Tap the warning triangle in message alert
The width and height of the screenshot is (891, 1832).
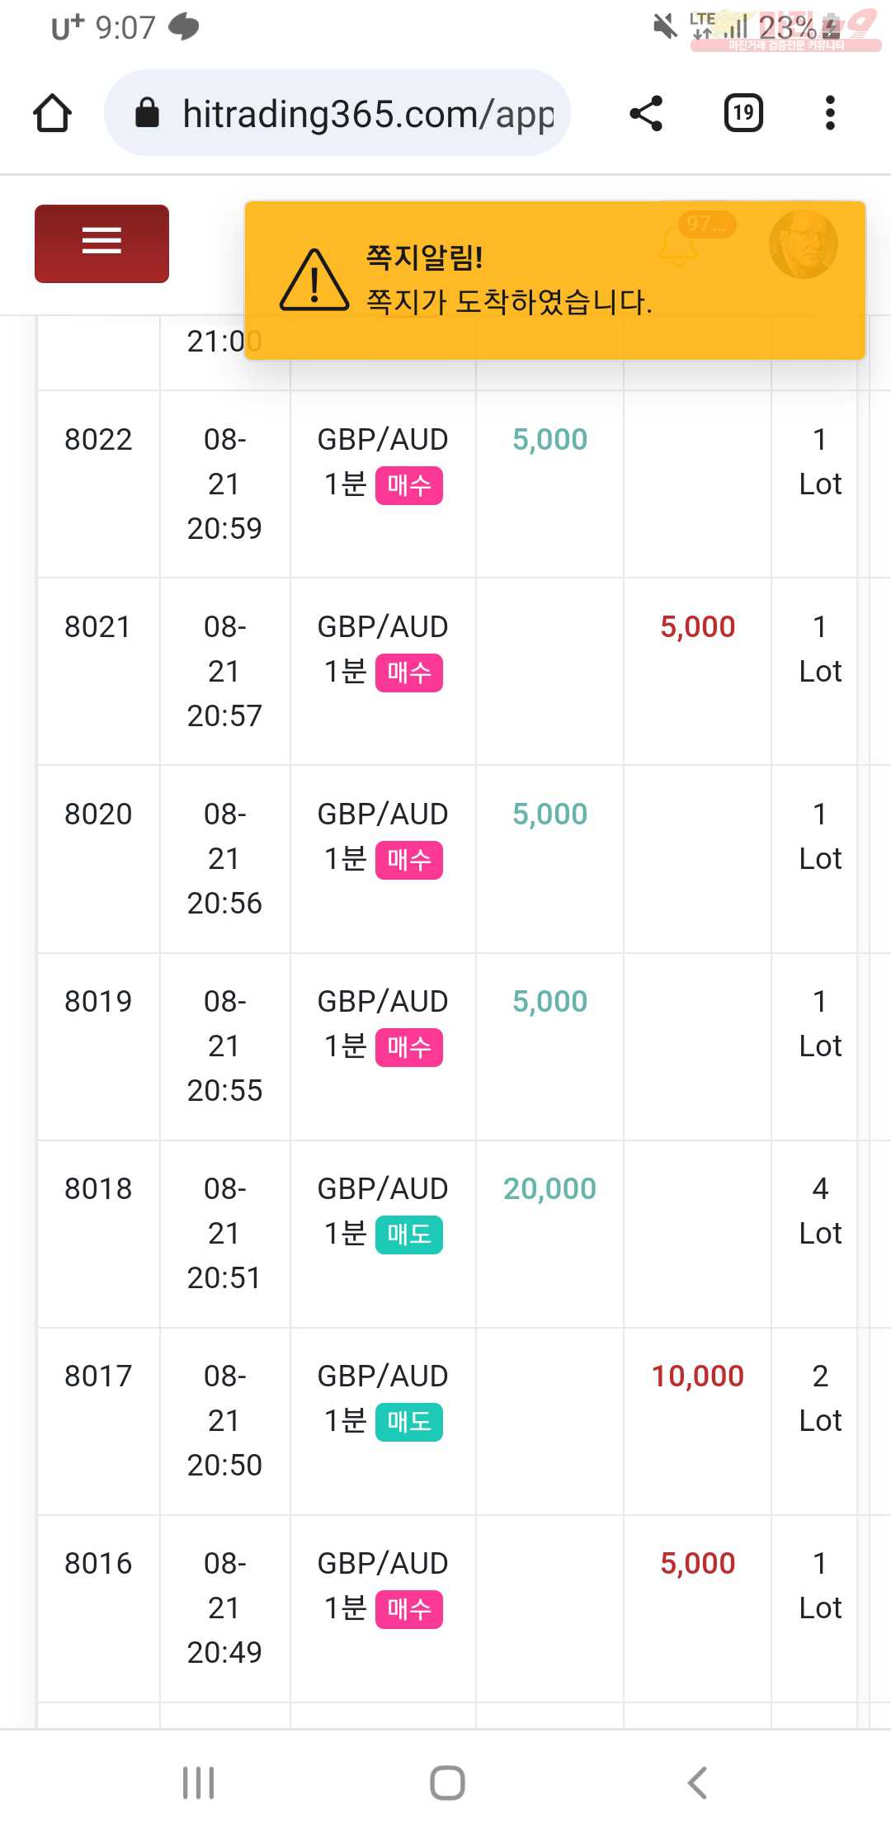[314, 281]
